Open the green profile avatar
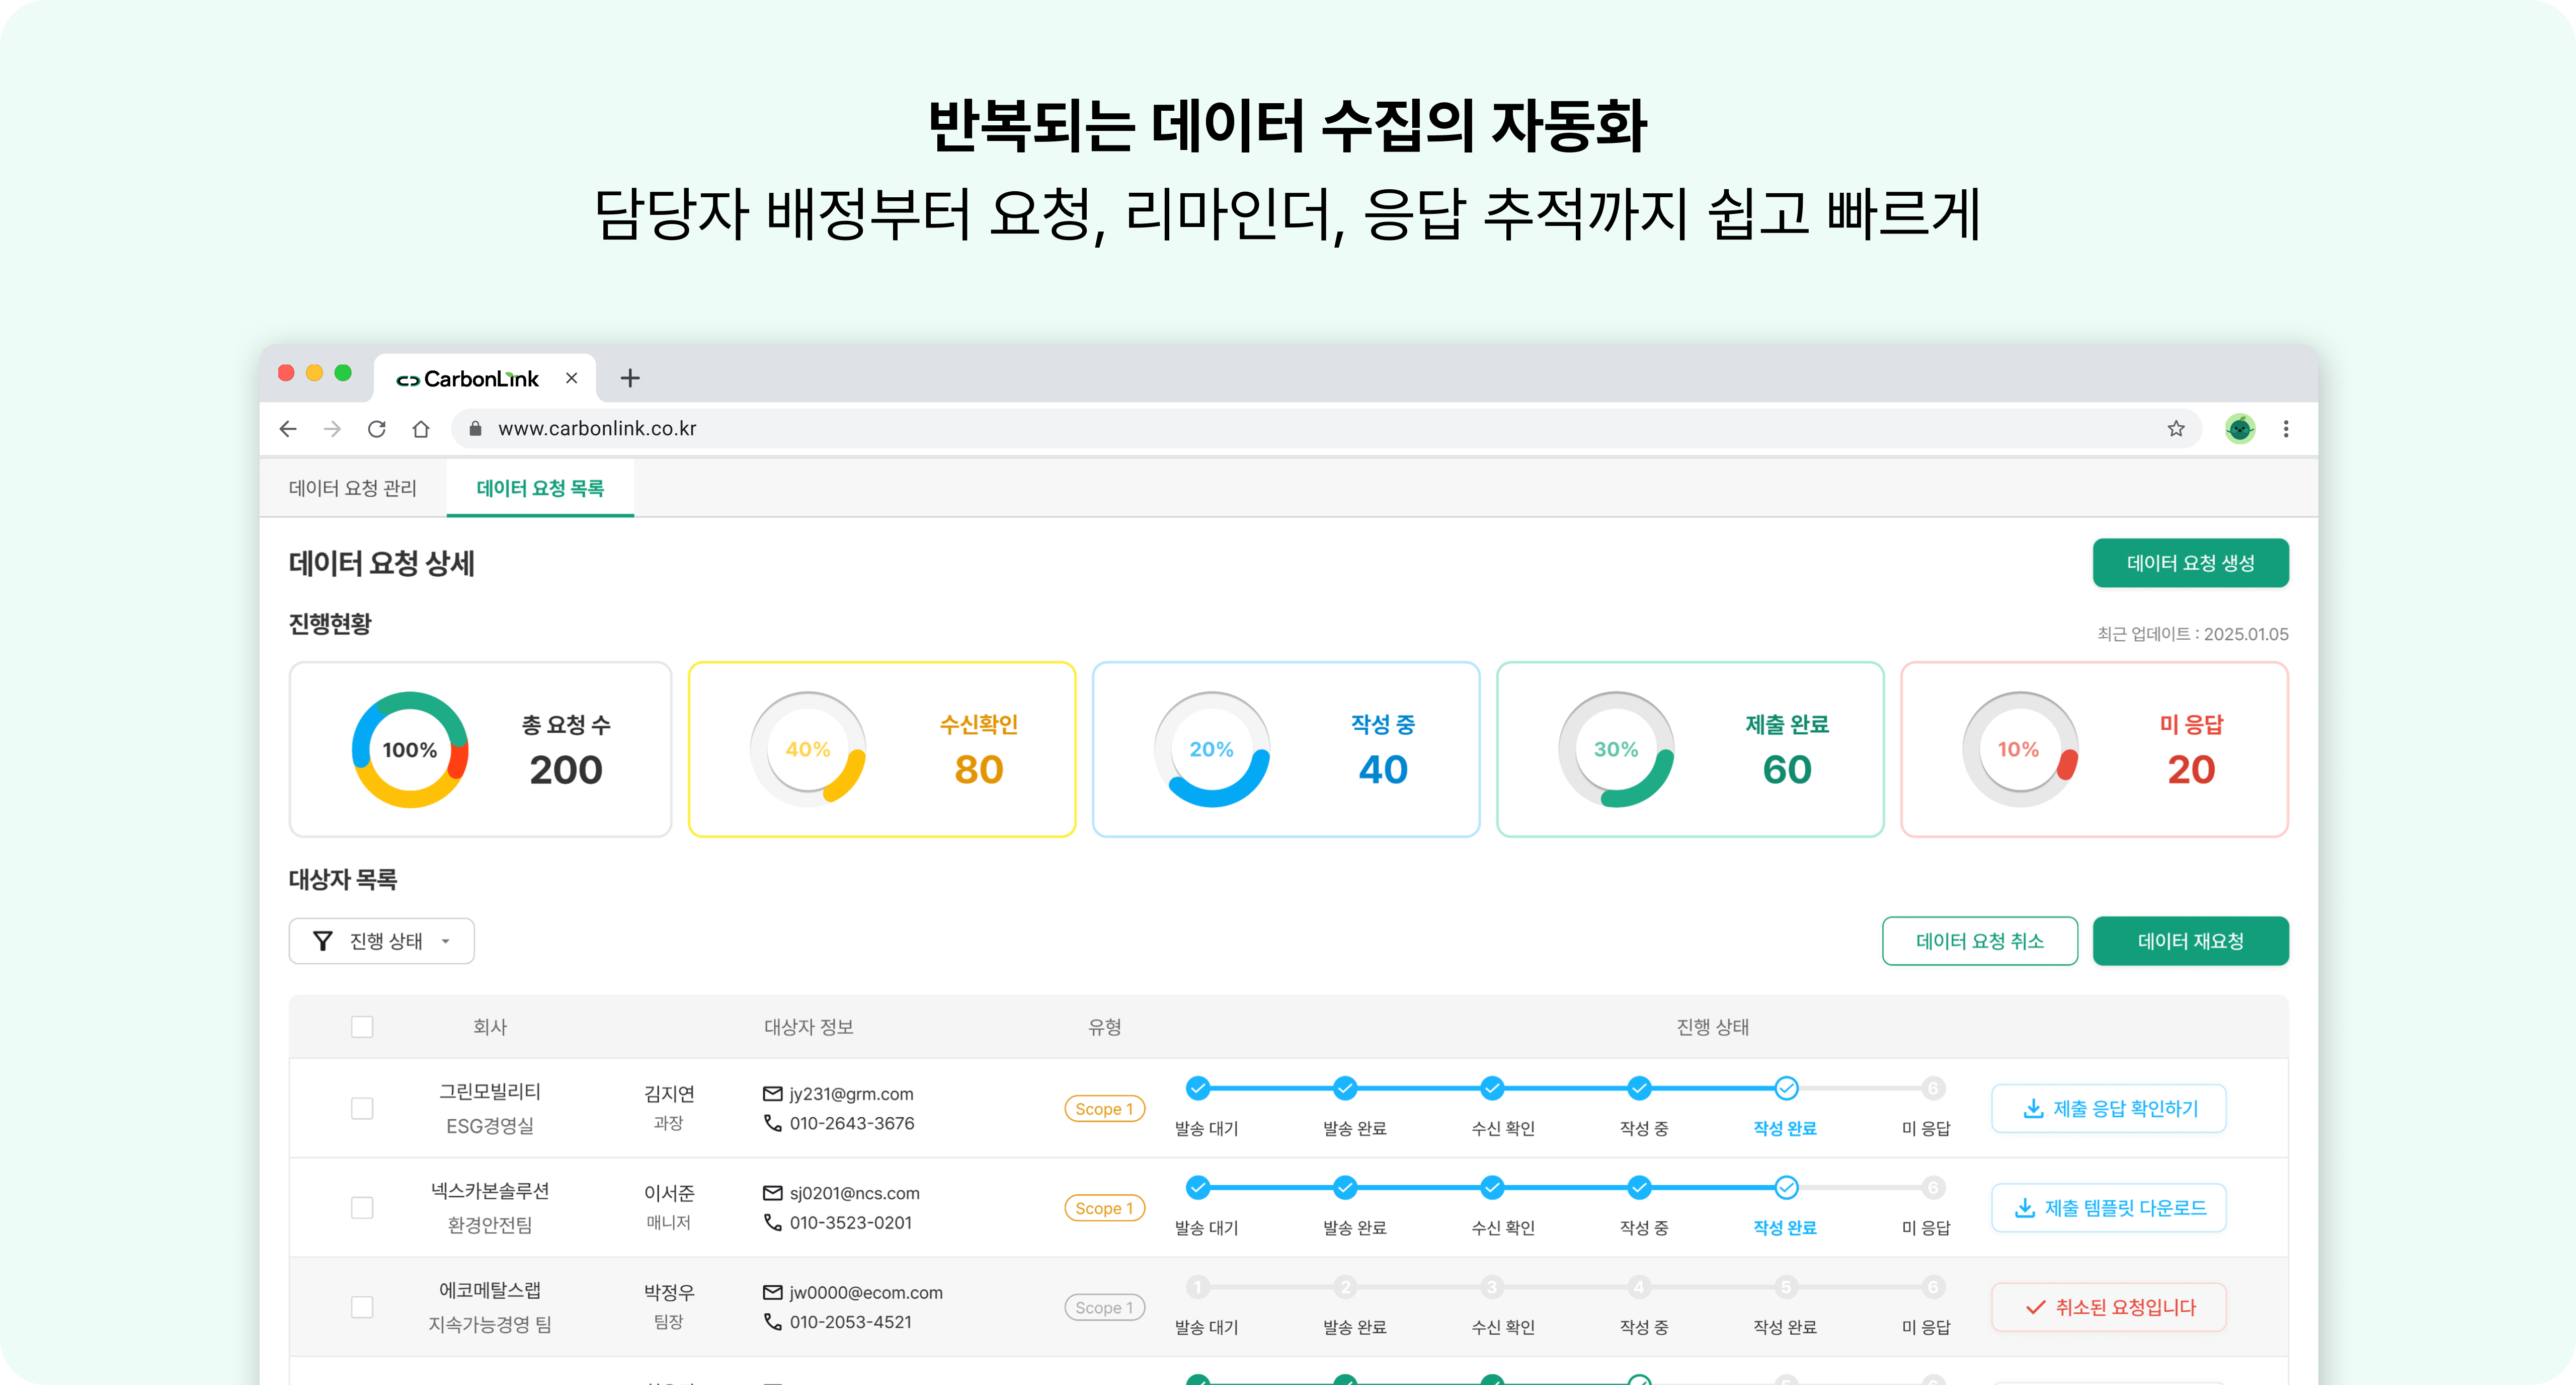 tap(2239, 429)
